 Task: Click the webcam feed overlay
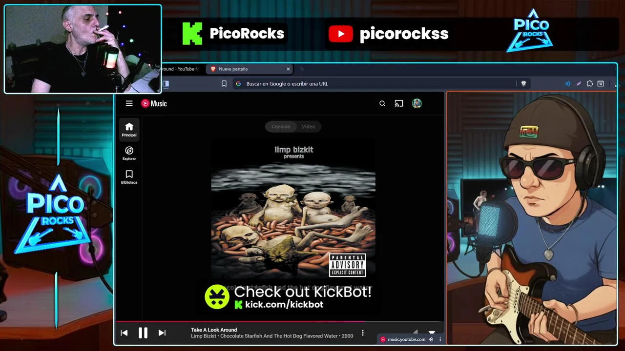pos(83,49)
